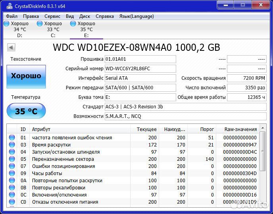The width and height of the screenshot is (273, 214).
Task: Click threshold value 140
Action: click(x=210, y=159)
